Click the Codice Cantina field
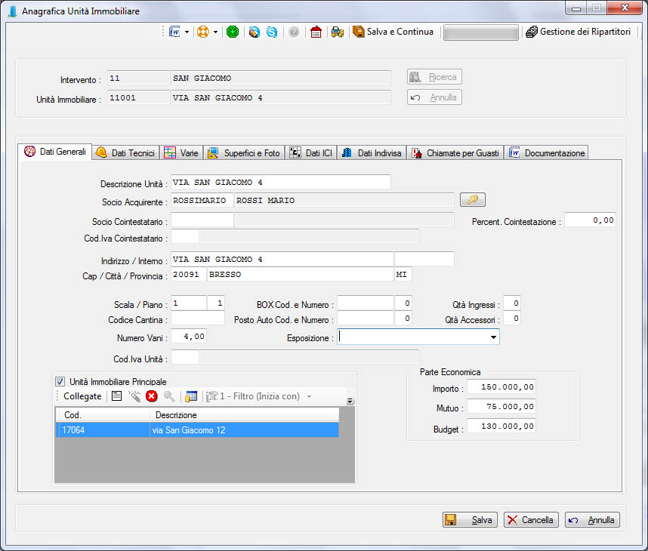The width and height of the screenshot is (648, 551). 198,319
